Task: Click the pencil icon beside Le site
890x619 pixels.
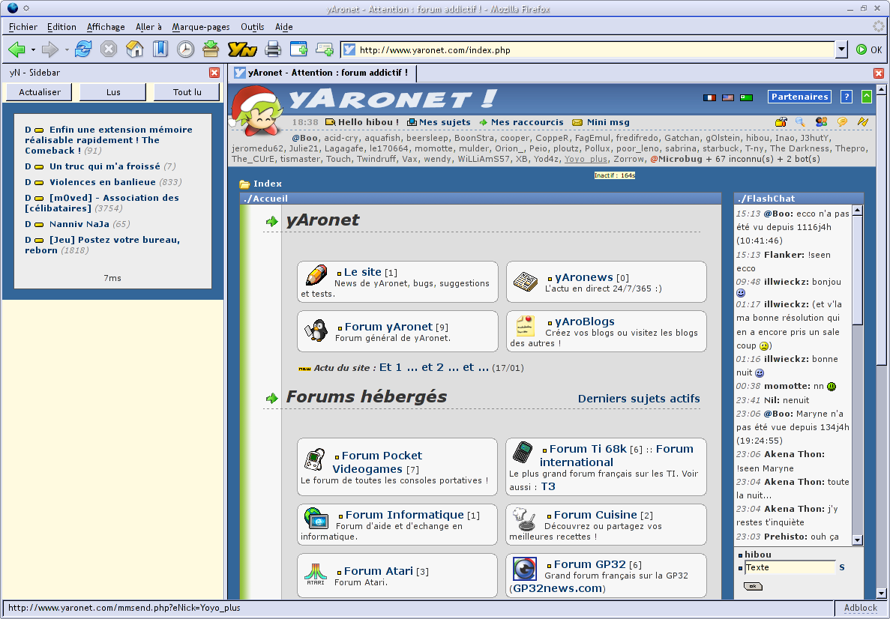Action: click(x=316, y=275)
